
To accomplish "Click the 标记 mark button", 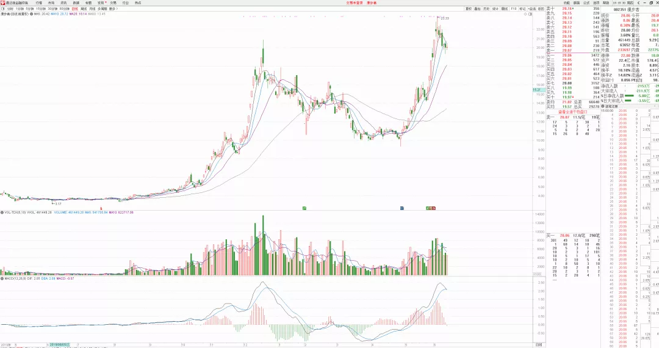I will (x=522, y=9).
